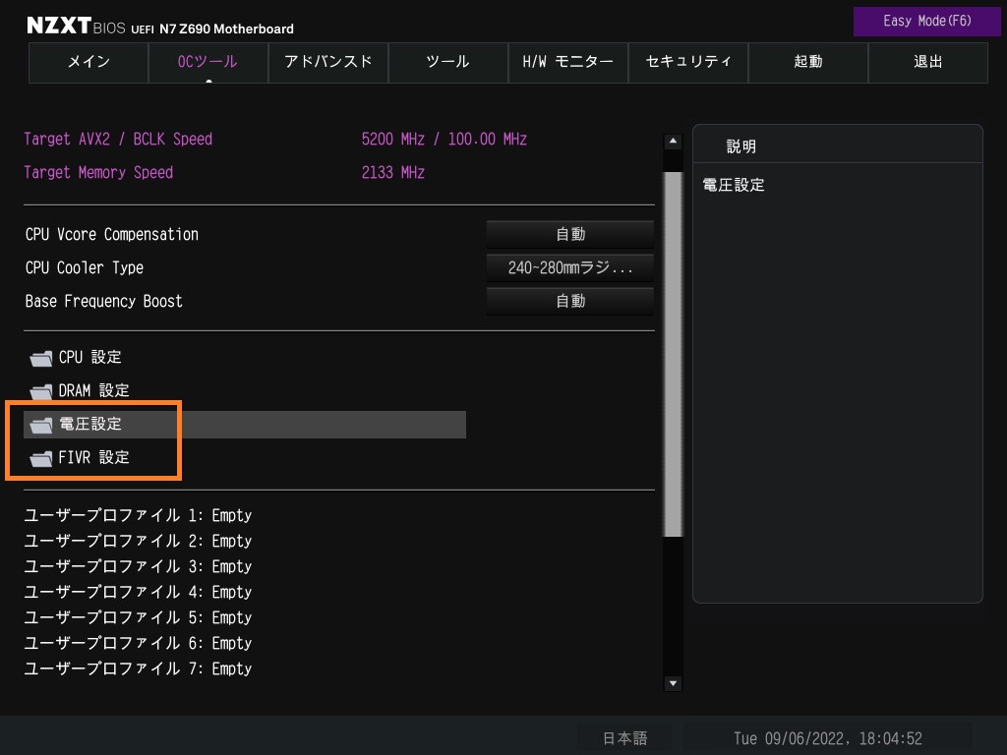This screenshot has height=755, width=1007.
Task: Click the scroll down arrow
Action: (x=673, y=683)
